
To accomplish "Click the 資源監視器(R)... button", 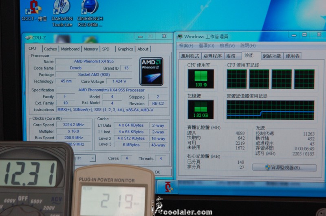I will 284,168.
